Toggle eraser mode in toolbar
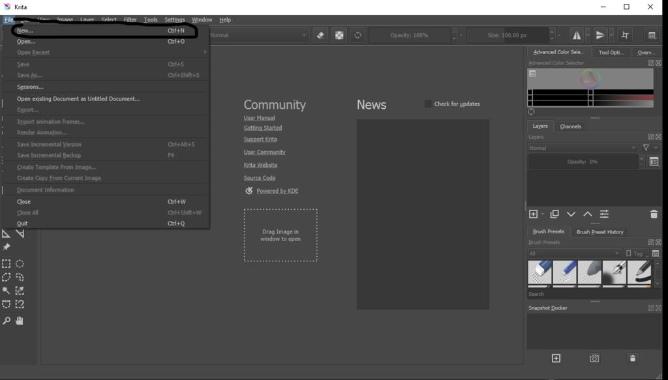Viewport: 668px width, 380px height. [x=320, y=35]
